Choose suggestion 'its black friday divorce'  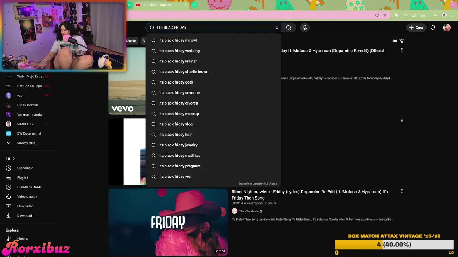click(x=213, y=103)
